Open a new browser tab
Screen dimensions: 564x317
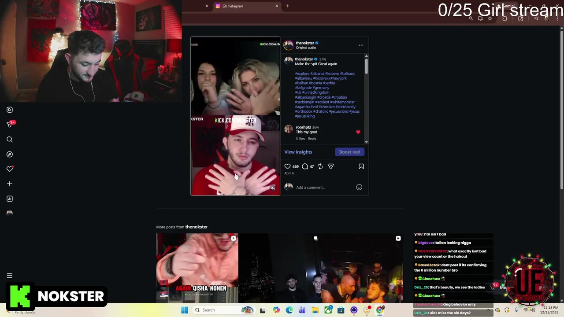click(287, 6)
